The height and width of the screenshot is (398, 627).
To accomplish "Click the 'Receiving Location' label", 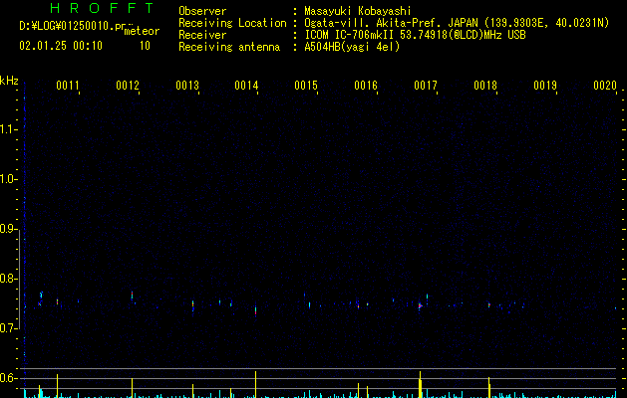I will (232, 23).
